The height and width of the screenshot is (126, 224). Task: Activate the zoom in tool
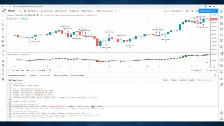[3, 55]
